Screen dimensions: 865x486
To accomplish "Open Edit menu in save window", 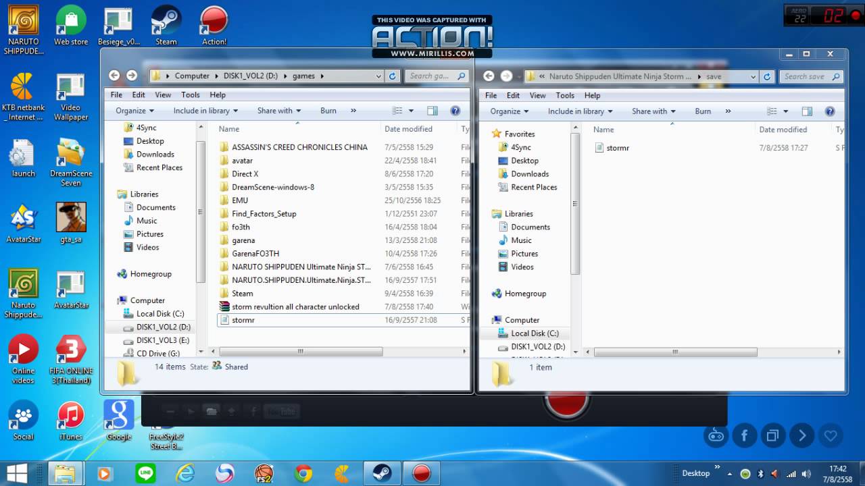I will coord(513,96).
